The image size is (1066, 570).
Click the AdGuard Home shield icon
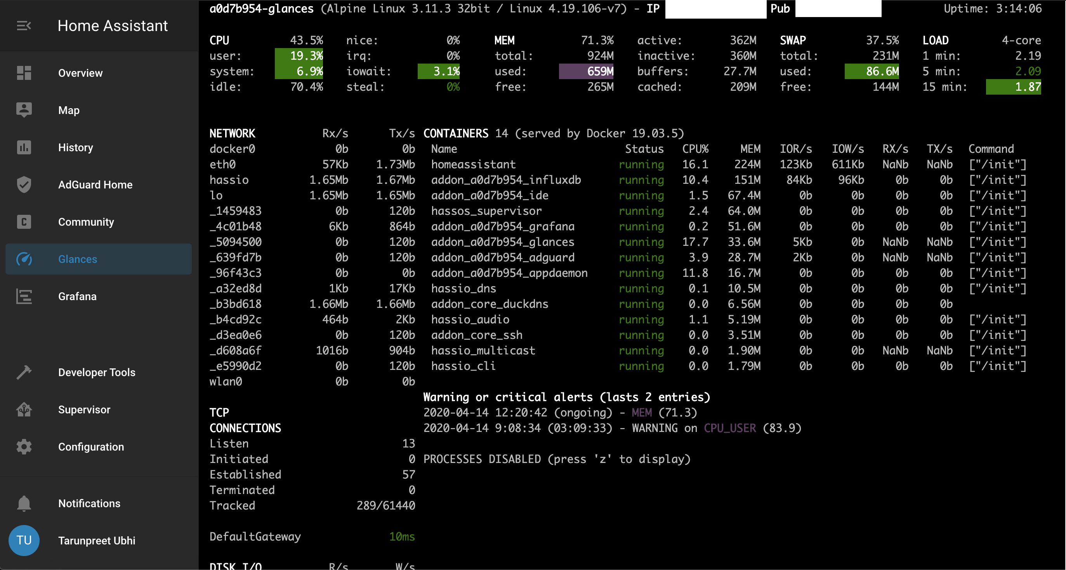(24, 184)
